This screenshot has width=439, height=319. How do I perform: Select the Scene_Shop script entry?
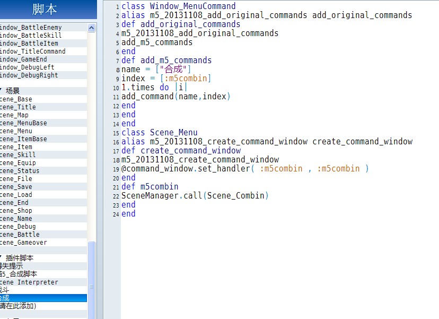coord(43,211)
